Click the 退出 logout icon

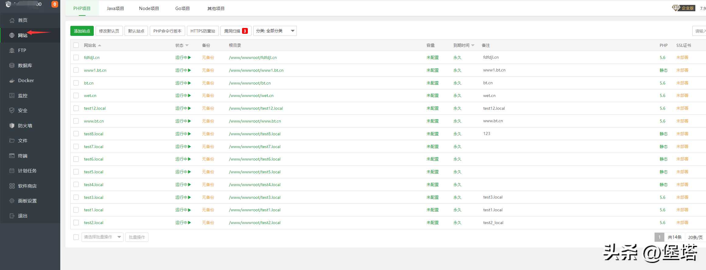pyautogui.click(x=12, y=216)
